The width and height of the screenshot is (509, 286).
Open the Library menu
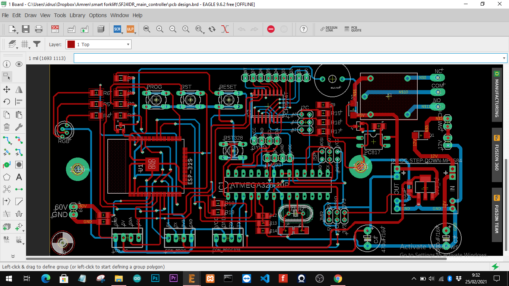tap(77, 15)
